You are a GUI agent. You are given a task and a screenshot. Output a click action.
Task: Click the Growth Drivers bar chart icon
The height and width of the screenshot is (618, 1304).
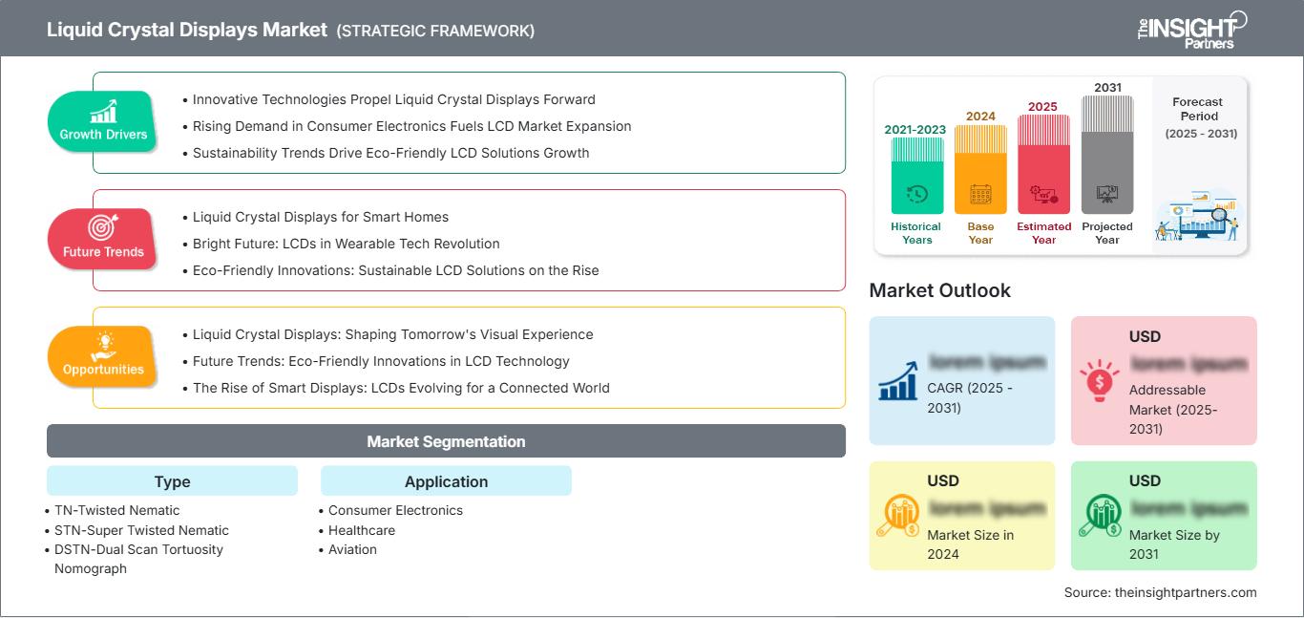(x=103, y=112)
